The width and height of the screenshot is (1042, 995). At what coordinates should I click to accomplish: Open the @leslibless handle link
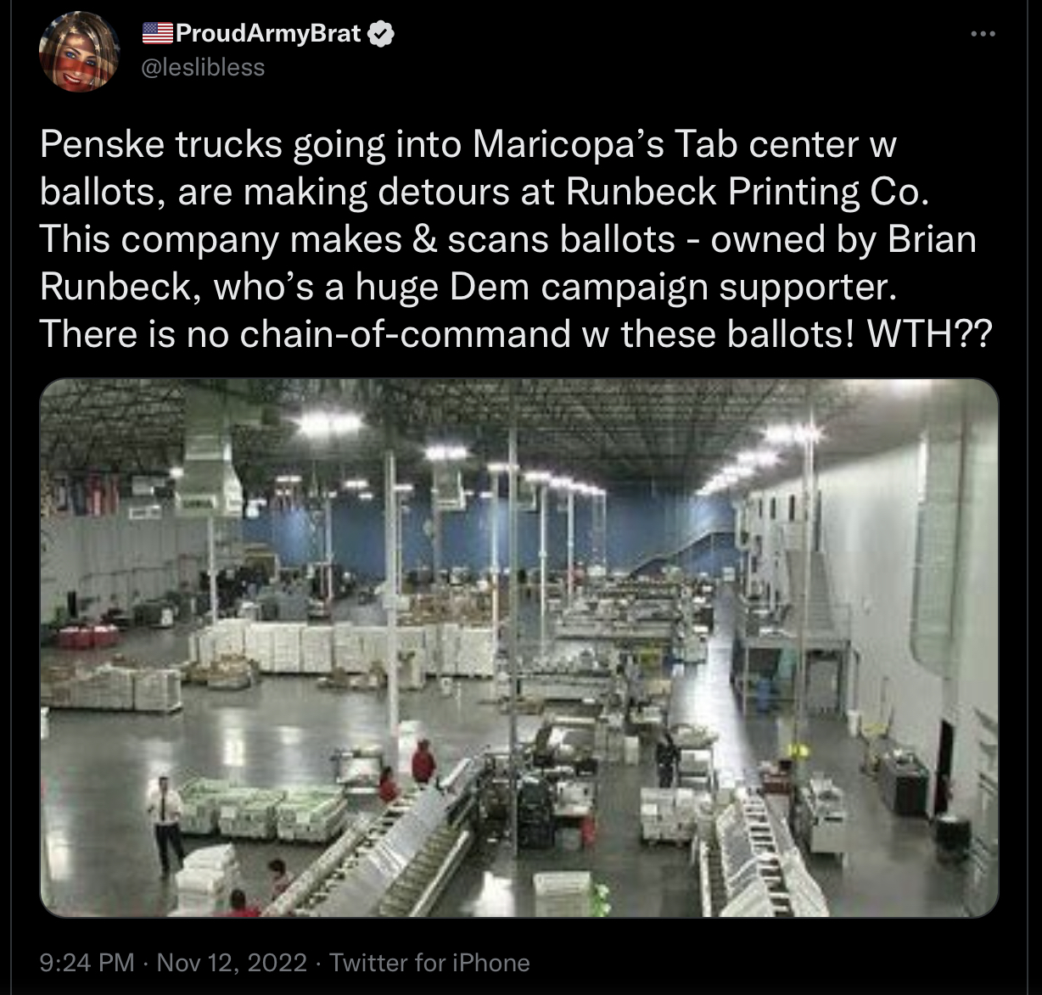(x=203, y=67)
